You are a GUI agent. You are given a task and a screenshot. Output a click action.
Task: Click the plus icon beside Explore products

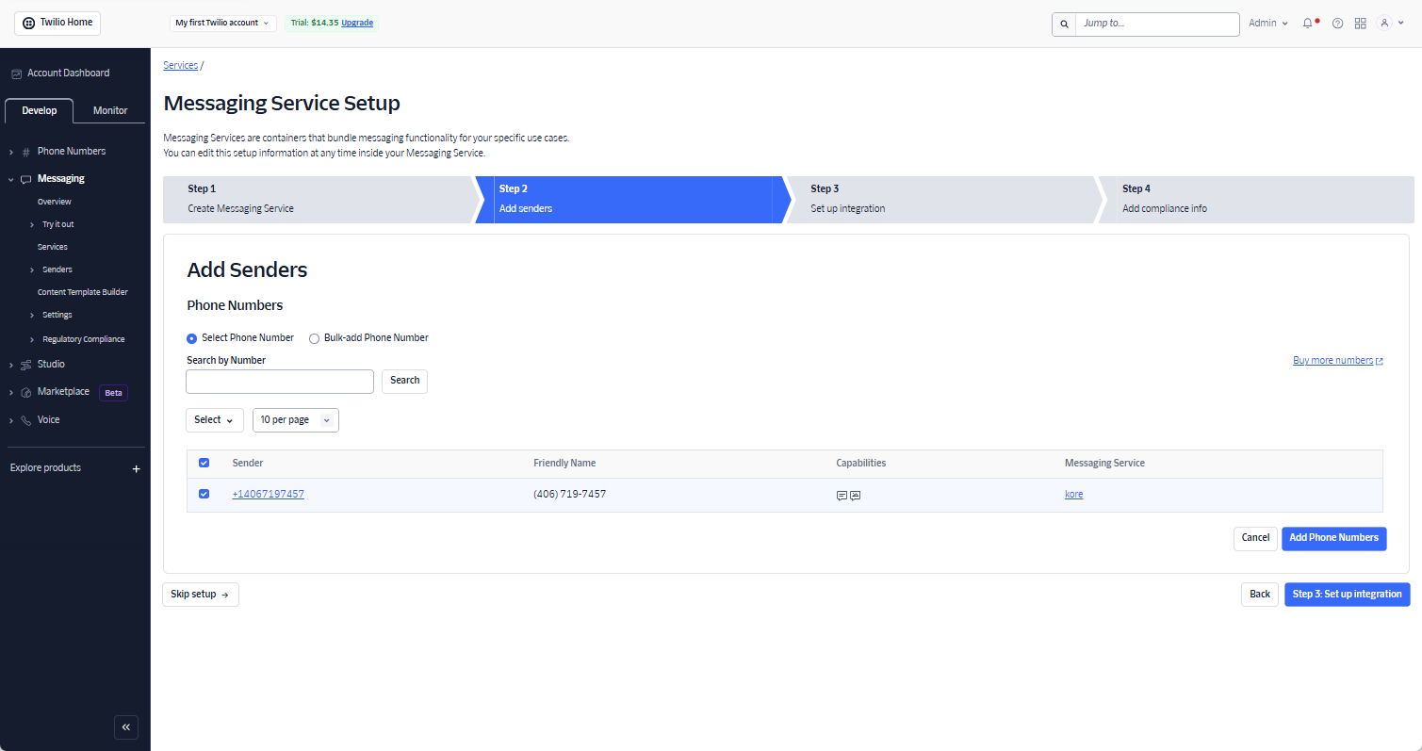point(136,468)
